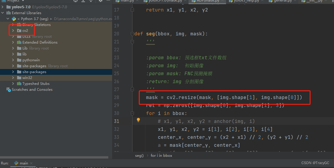This screenshot has width=334, height=168.
Task: Expand the Lib library root folder
Action: 13,48
